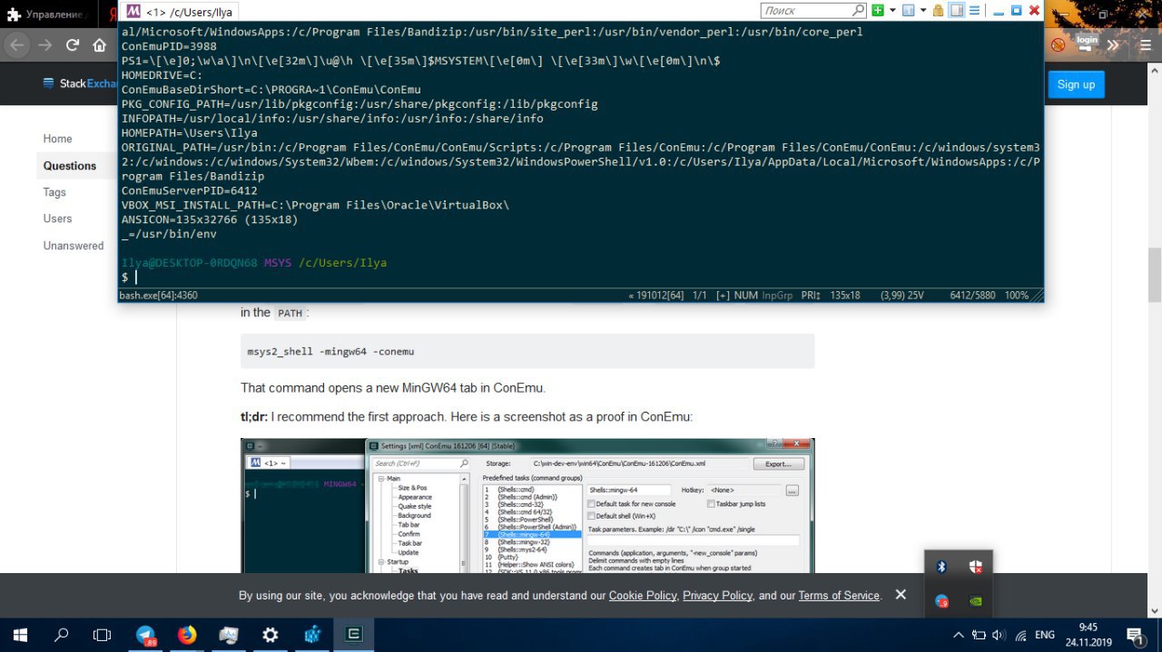
Task: Open Settings gear on the taskbar
Action: tap(271, 635)
